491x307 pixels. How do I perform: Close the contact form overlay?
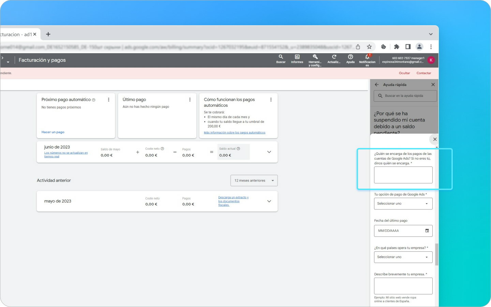(435, 139)
